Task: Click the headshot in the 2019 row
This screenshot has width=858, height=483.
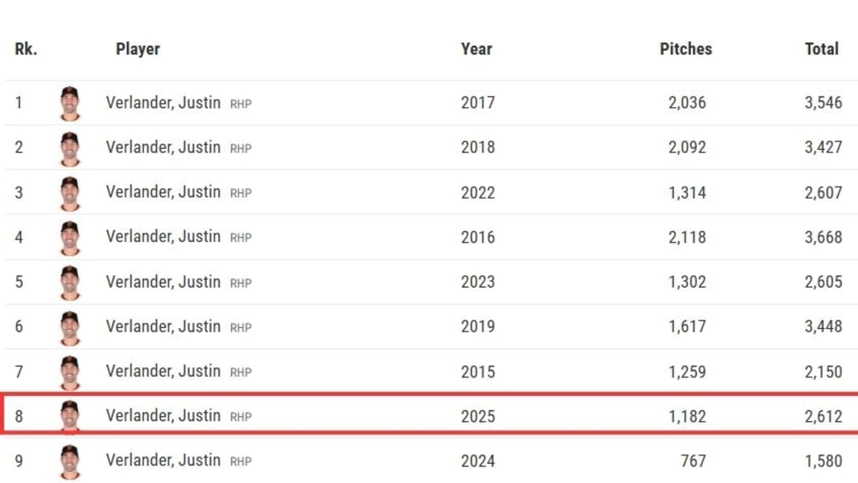Action: pos(70,327)
